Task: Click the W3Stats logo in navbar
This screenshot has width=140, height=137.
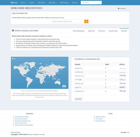Action: [x=14, y=2]
